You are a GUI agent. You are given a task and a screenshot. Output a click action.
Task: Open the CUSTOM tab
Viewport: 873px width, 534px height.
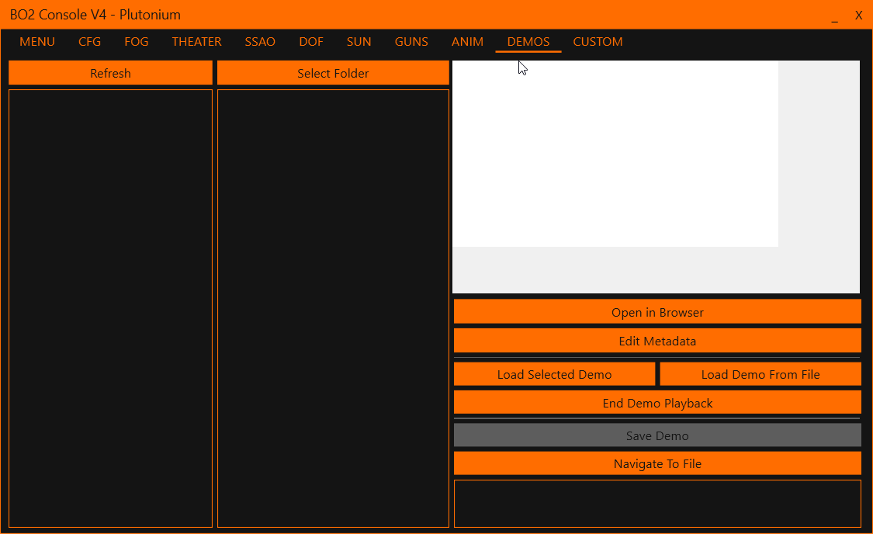pos(598,42)
